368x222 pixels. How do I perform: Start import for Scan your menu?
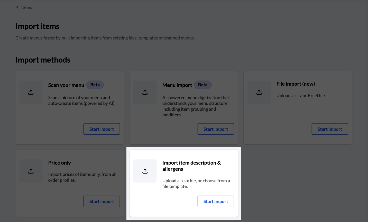(x=102, y=129)
